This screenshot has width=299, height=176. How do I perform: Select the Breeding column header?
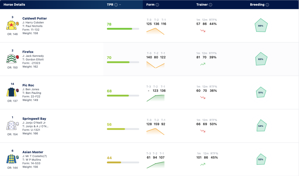pos(257,5)
